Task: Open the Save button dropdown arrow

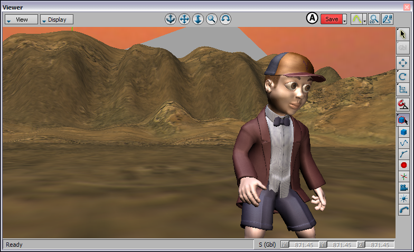Action: point(344,19)
